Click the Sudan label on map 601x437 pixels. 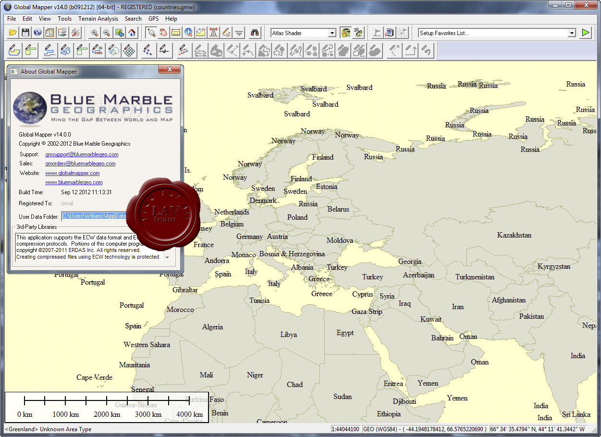(x=343, y=397)
